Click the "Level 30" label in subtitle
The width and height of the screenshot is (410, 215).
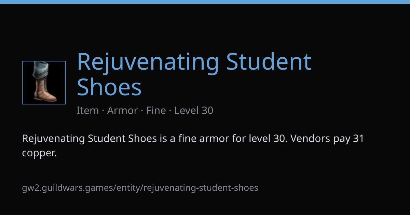[194, 111]
